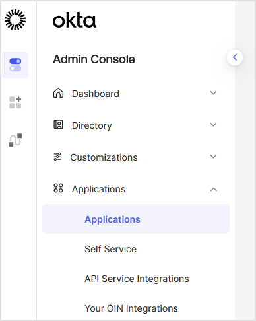Screen dimensions: 256x321
Task: Expand the Directory chevron
Action: coord(213,125)
